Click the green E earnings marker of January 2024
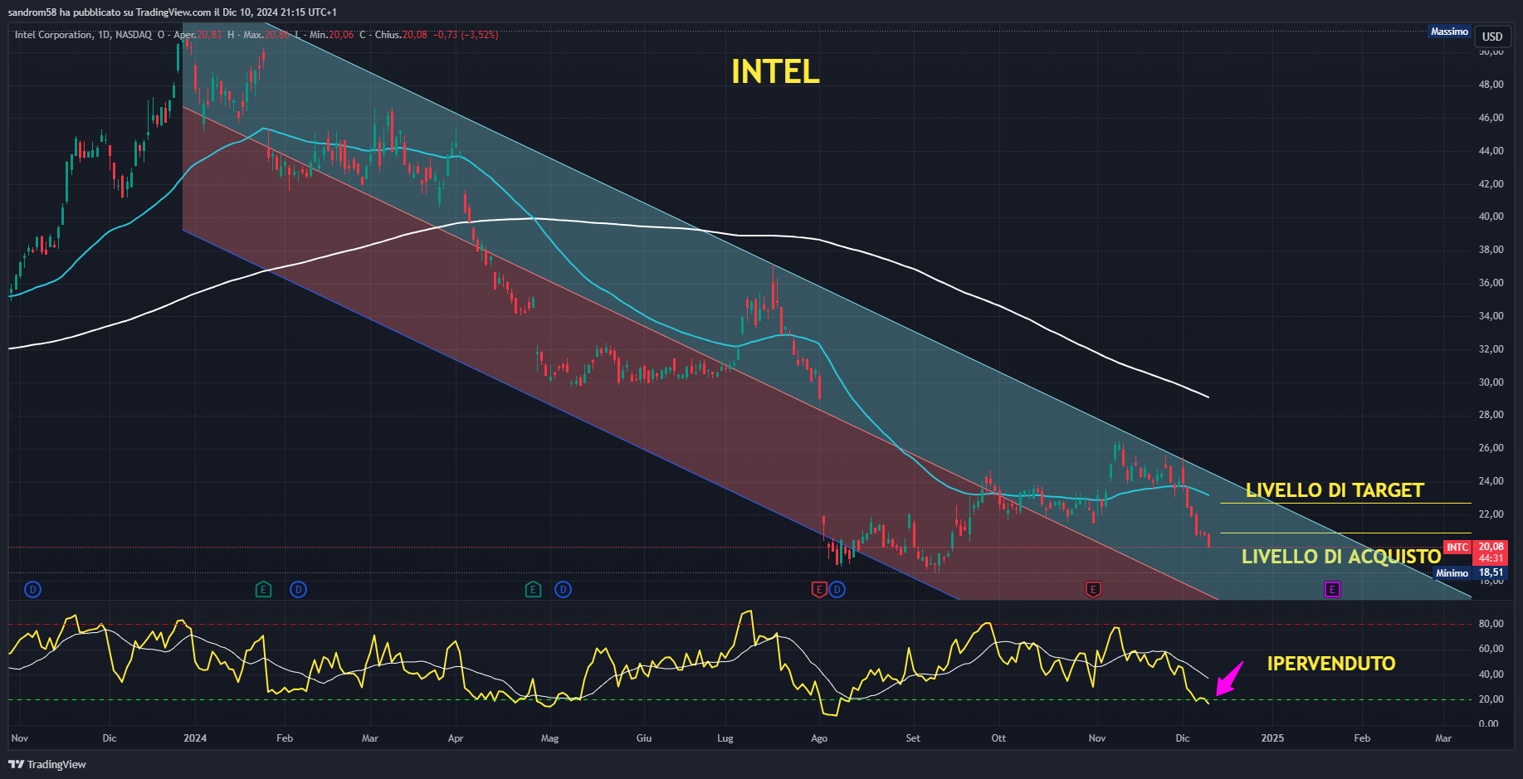Viewport: 1523px width, 779px height. point(263,590)
